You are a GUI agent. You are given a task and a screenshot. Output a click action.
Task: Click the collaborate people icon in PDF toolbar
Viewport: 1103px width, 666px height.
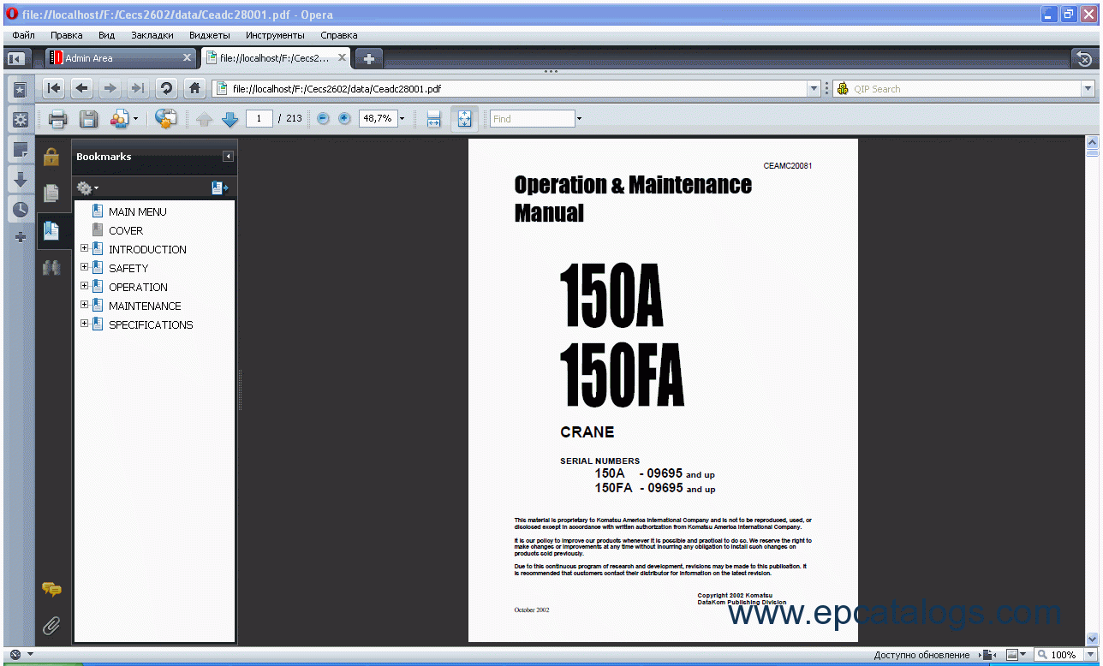coord(119,119)
